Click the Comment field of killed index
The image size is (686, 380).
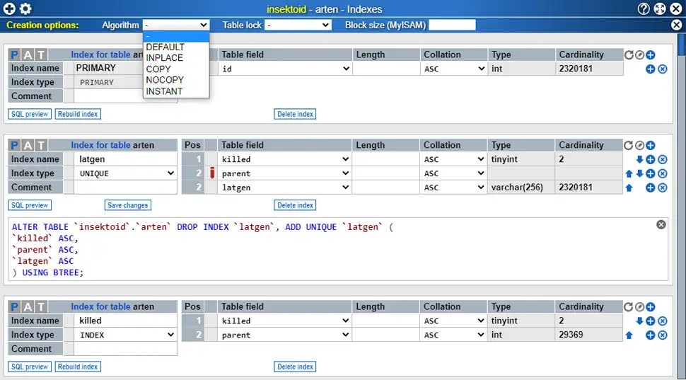[x=126, y=349]
